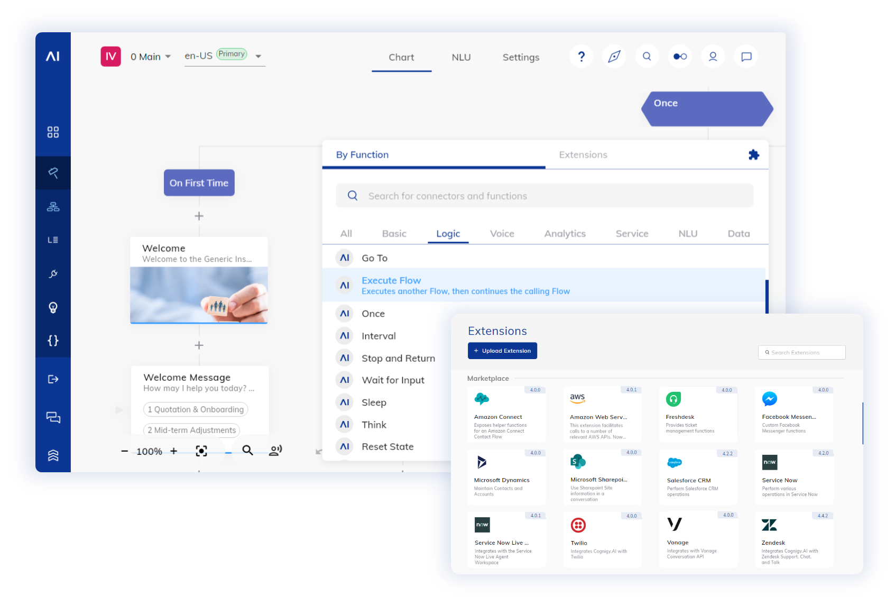This screenshot has height=605, width=895.
Task: Open the Salesforce CRM extension card
Action: (x=698, y=477)
